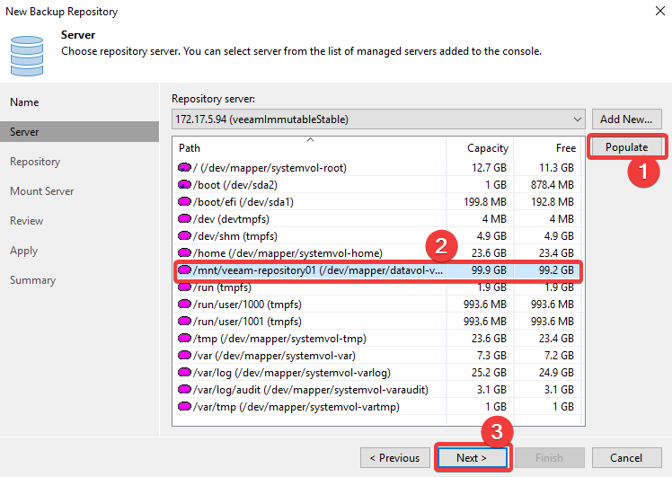Click the disk icon beside /home path
Screen dimensions: 672x477
[184, 252]
